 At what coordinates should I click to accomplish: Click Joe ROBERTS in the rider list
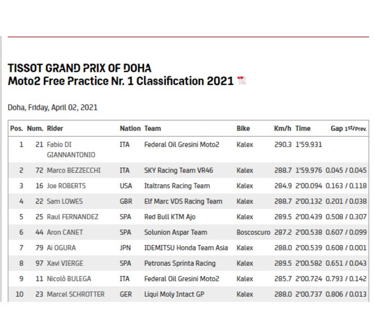point(66,186)
